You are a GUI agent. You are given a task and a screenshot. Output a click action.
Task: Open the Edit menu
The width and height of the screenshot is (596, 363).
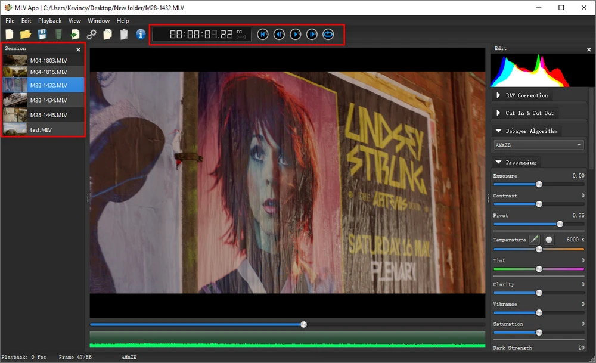pos(26,20)
